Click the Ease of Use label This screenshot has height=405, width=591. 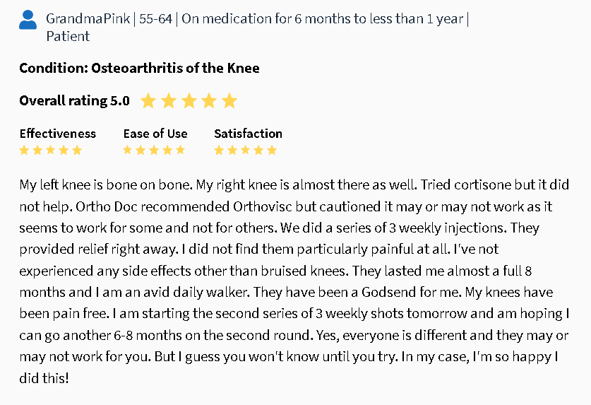point(155,133)
